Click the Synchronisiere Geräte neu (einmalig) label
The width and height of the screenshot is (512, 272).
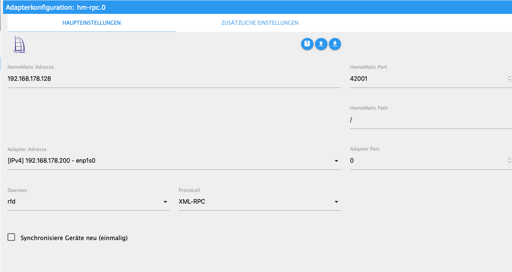click(x=74, y=238)
